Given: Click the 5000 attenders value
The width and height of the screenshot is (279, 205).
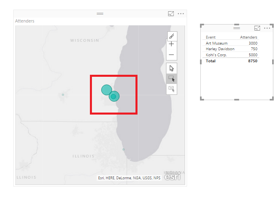Looking at the screenshot, I should pyautogui.click(x=253, y=55).
